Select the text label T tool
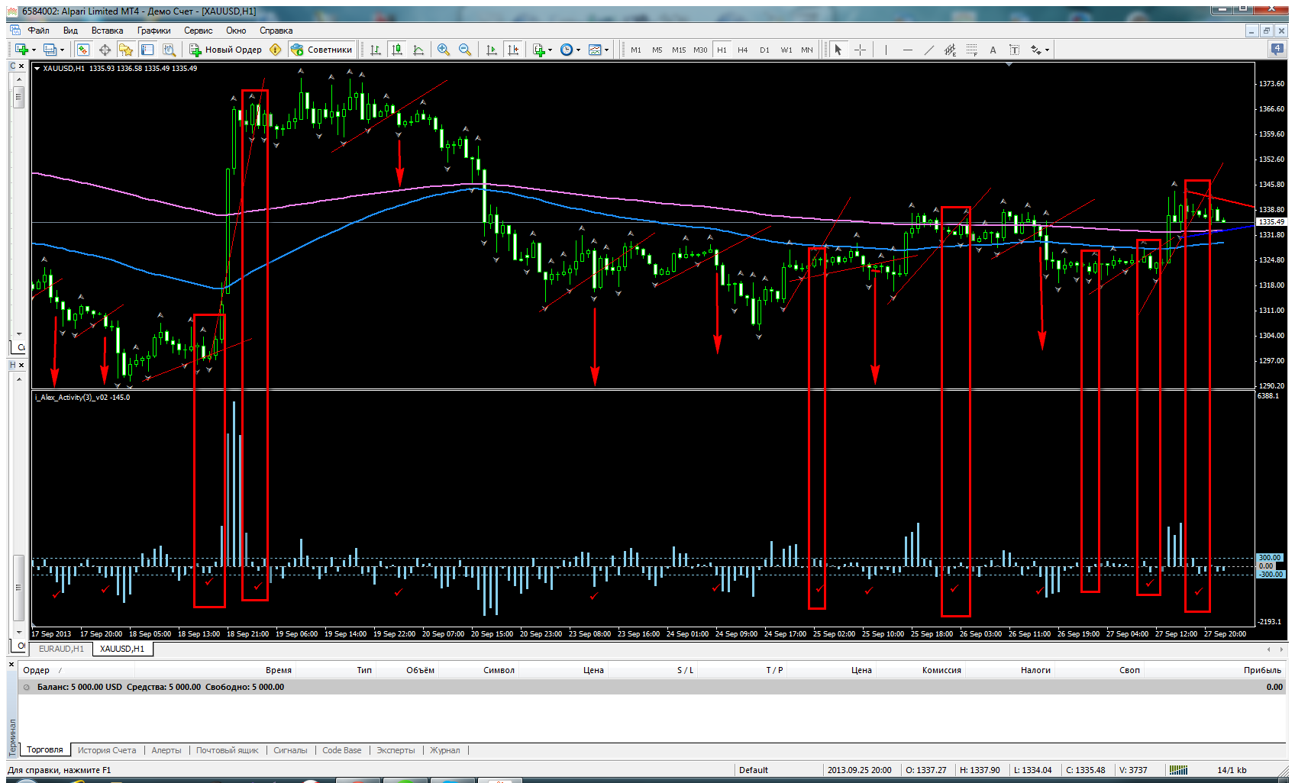The image size is (1295, 783). tap(1014, 50)
